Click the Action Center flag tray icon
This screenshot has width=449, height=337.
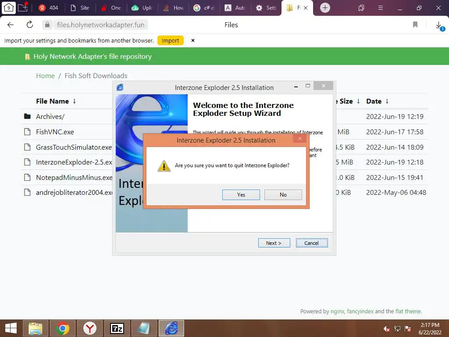point(408,329)
